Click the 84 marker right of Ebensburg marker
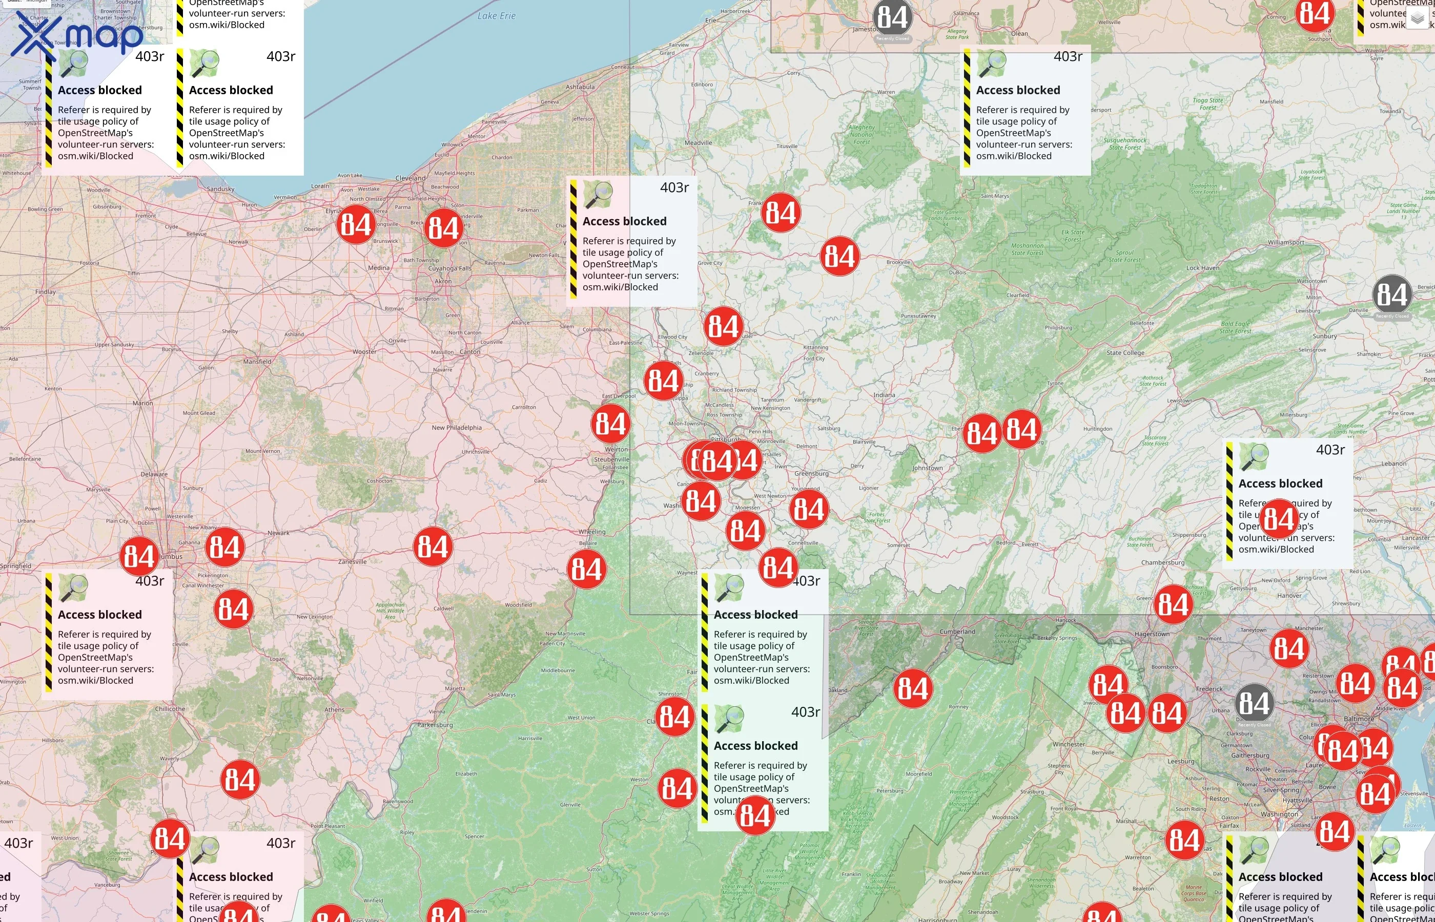Viewport: 1435px width, 922px height. point(1022,429)
